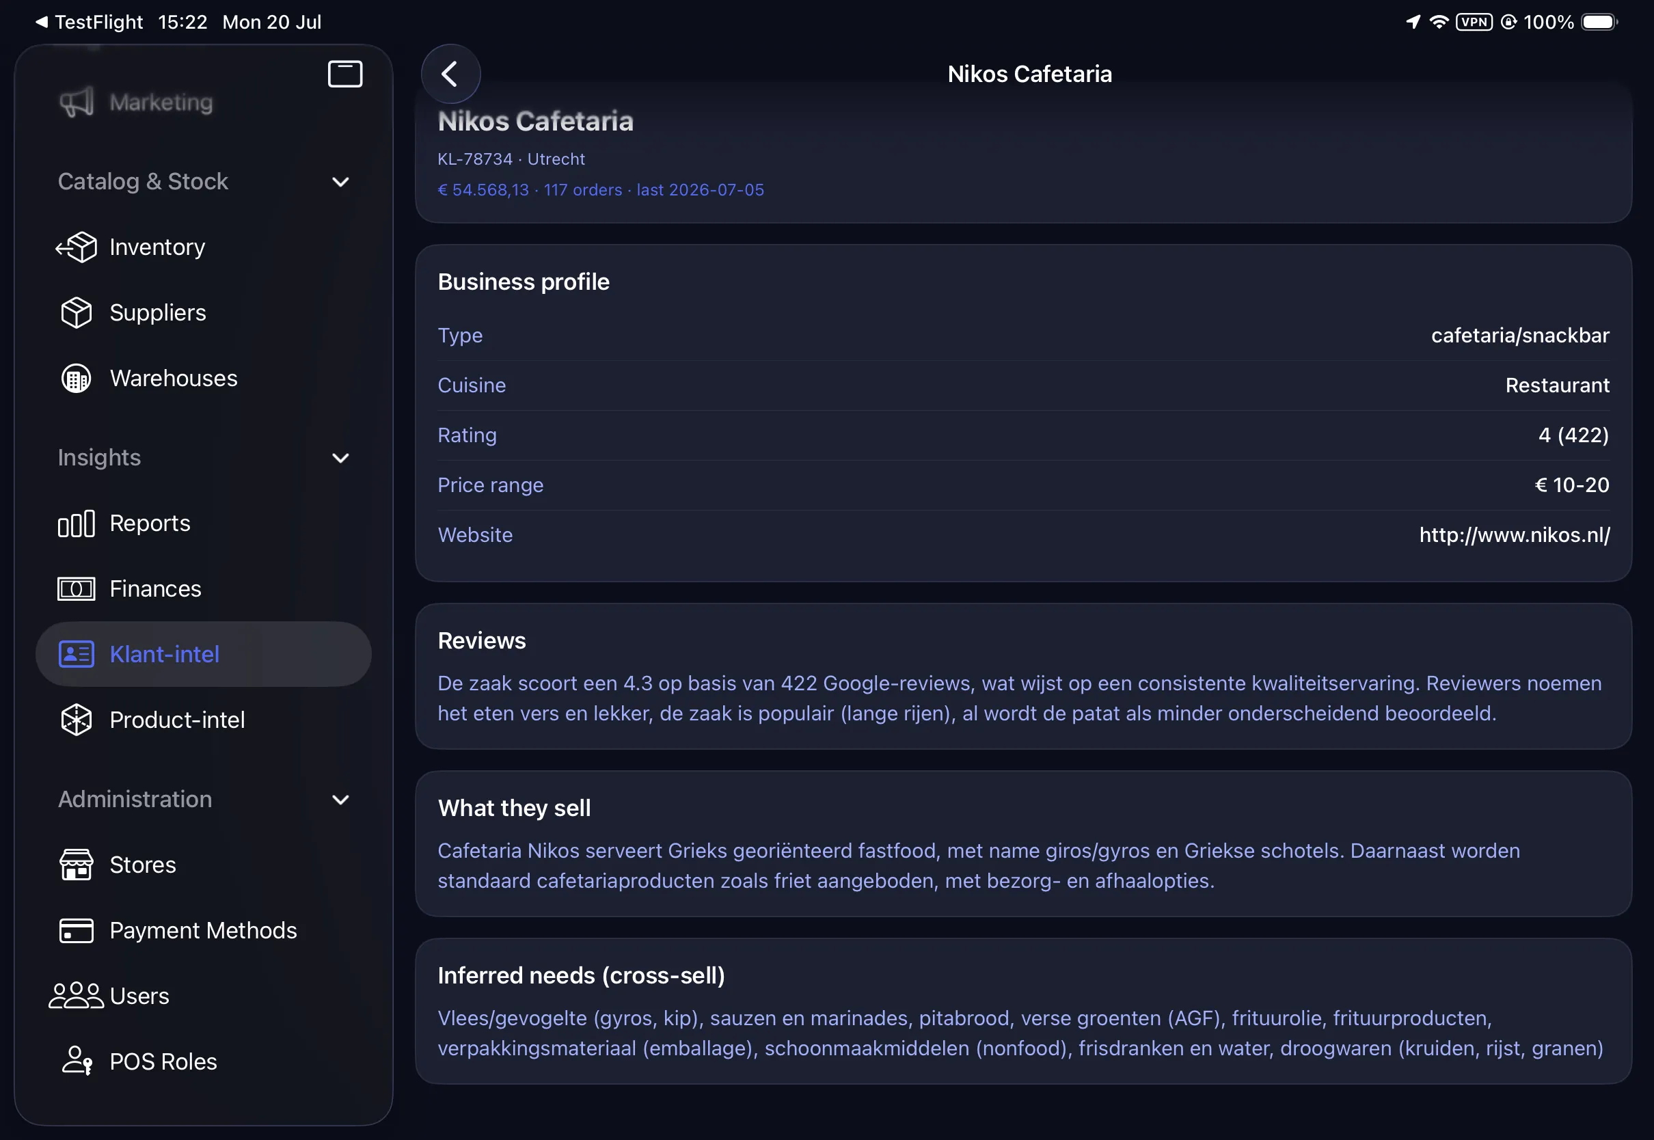This screenshot has width=1654, height=1140.
Task: Click the Finances banknote icon
Action: [x=77, y=589]
